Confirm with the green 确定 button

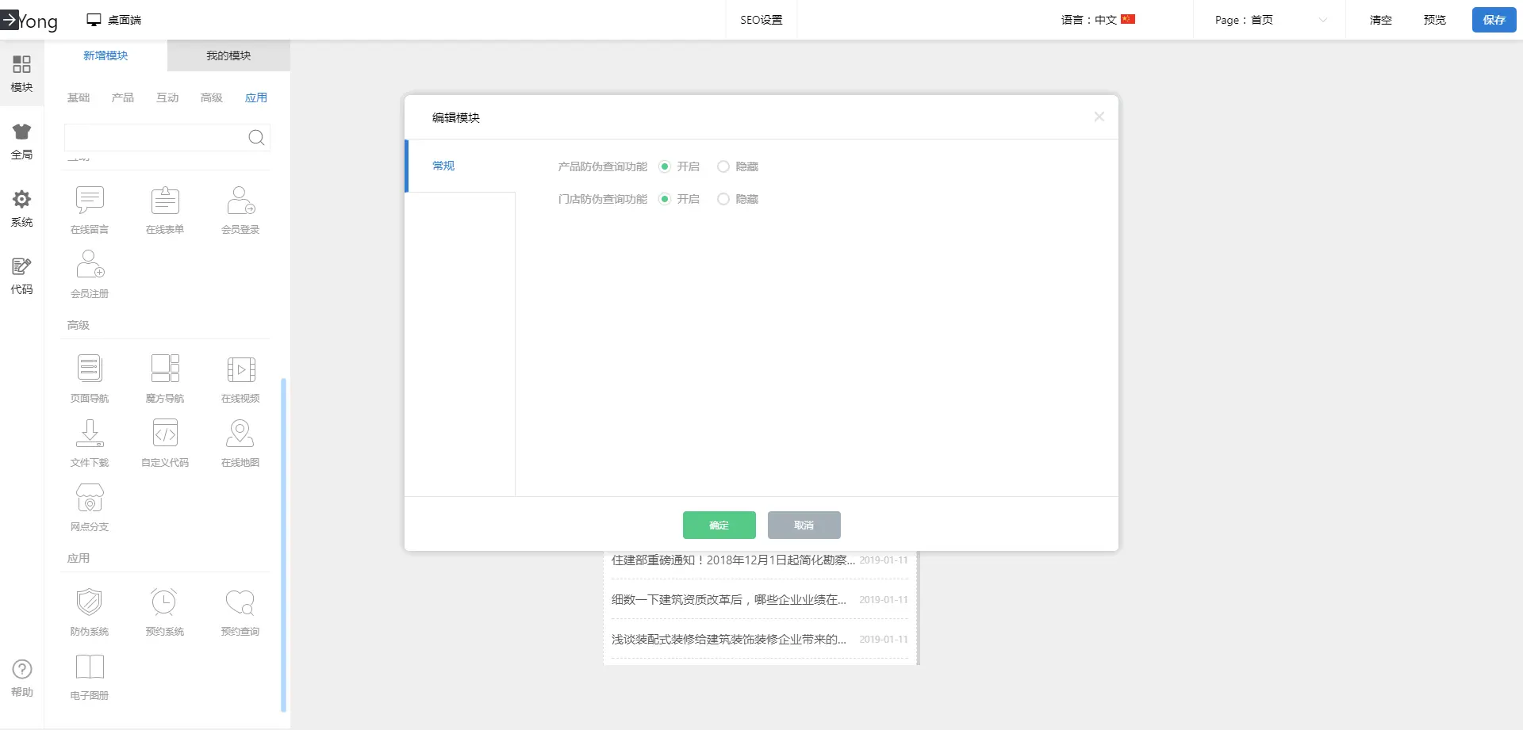click(719, 525)
